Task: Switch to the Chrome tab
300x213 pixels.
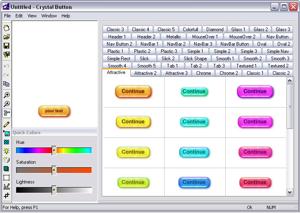Action: tap(203, 73)
